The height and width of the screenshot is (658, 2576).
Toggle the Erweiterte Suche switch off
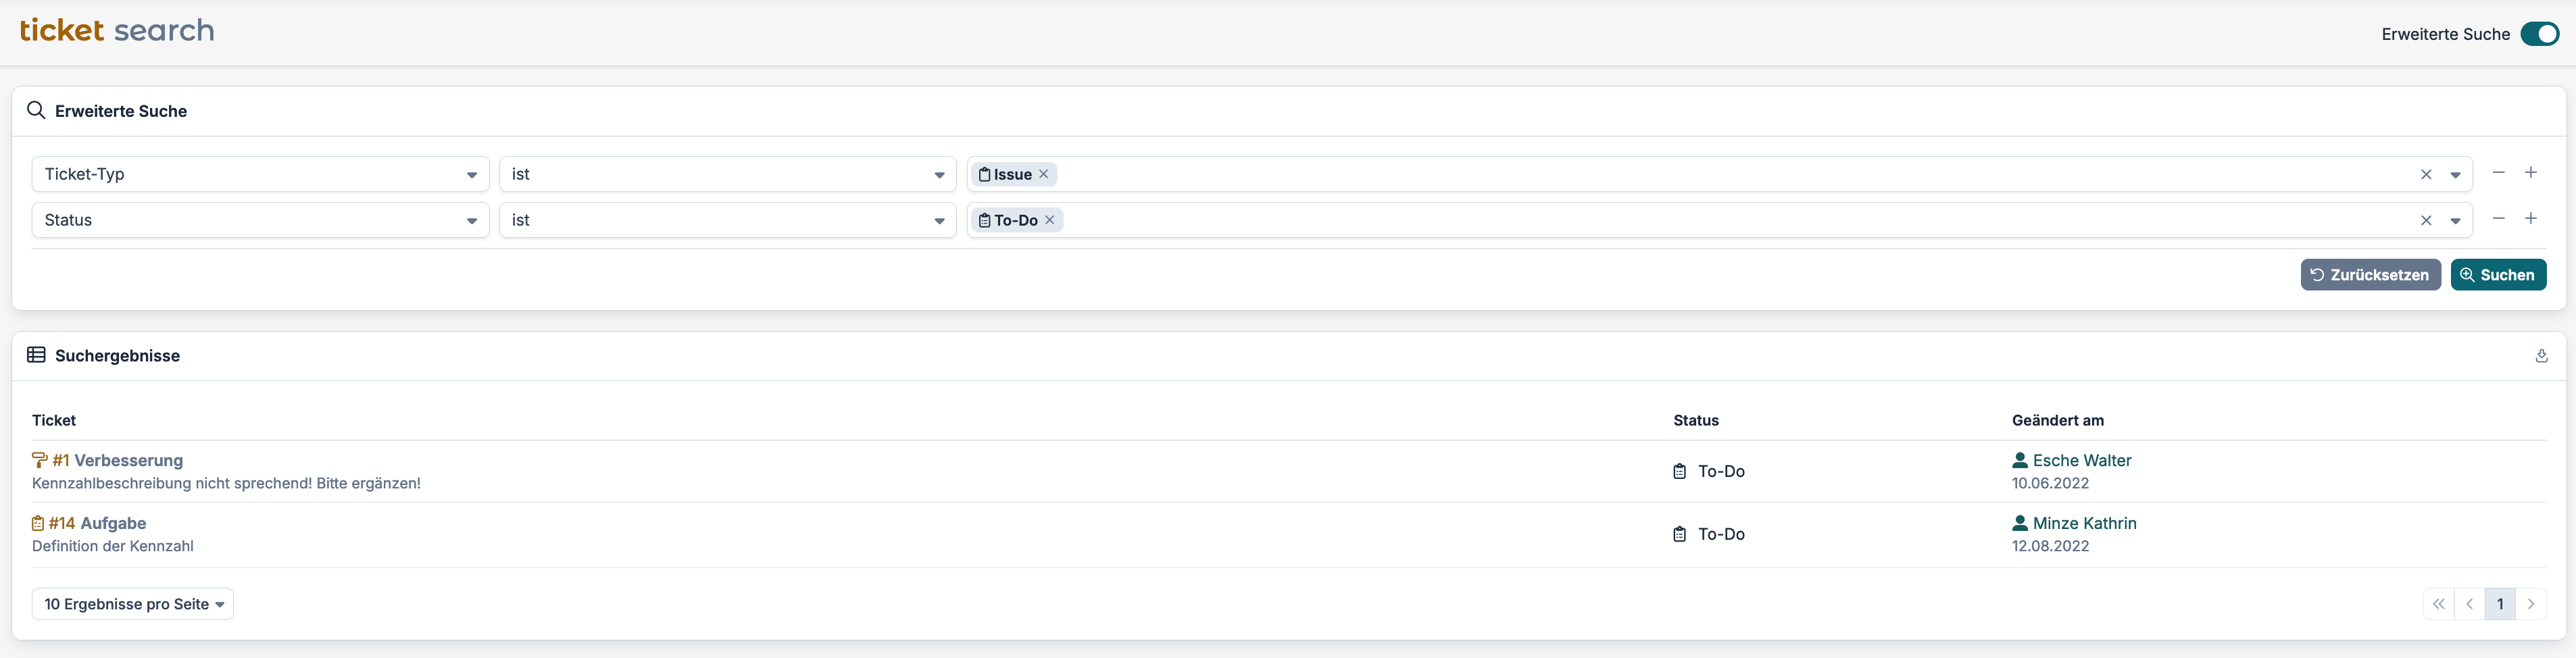(x=2539, y=34)
